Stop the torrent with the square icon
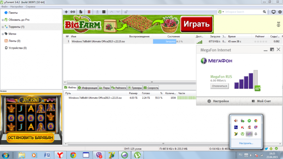 click(104, 12)
